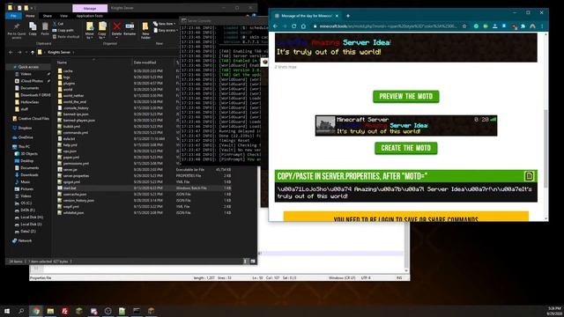Select the start.bat file row

point(144,188)
